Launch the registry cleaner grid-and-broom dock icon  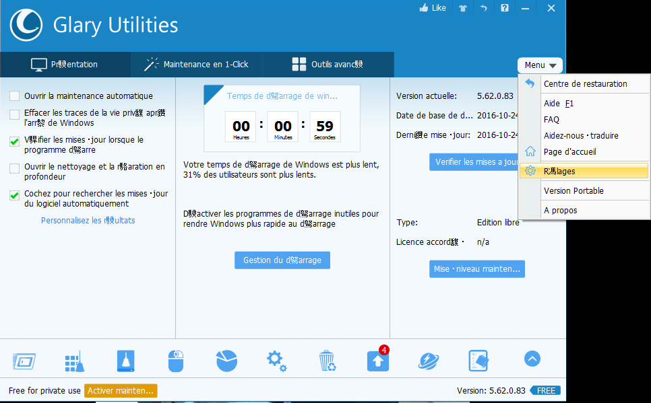pyautogui.click(x=75, y=361)
